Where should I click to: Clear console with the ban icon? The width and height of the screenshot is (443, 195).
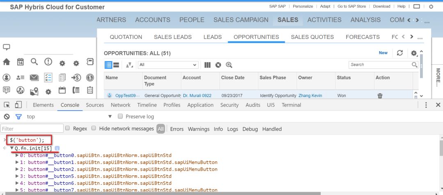point(7,116)
